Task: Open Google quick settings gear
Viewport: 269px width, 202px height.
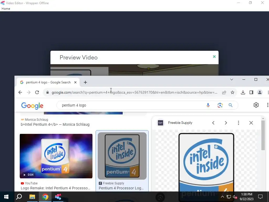Action: 256,105
